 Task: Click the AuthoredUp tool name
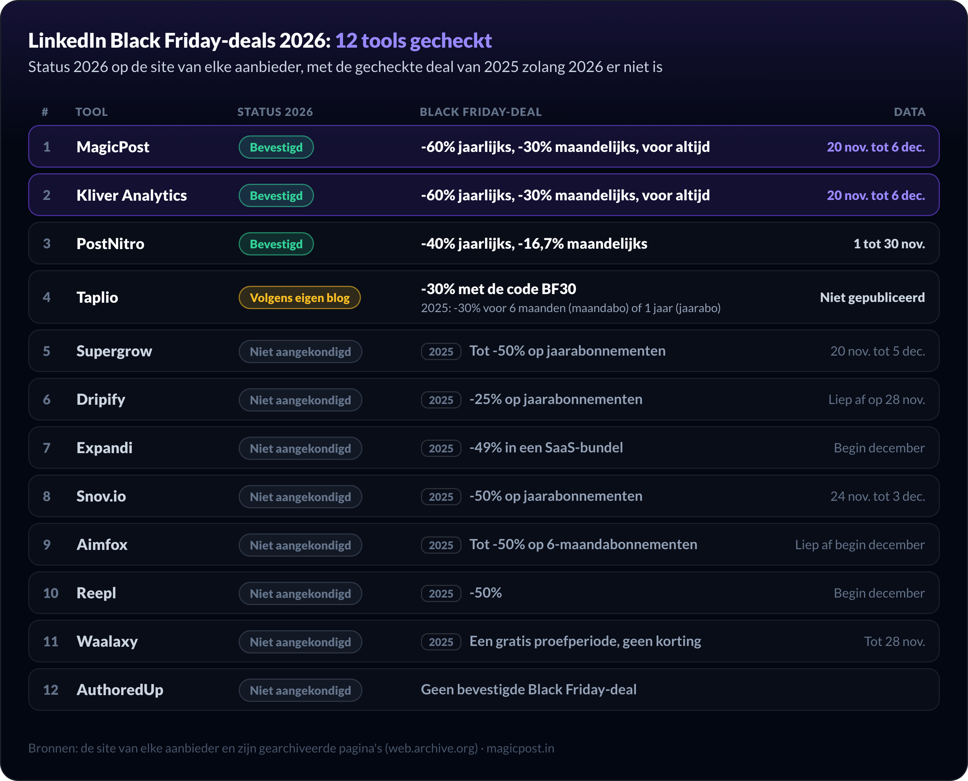point(120,690)
